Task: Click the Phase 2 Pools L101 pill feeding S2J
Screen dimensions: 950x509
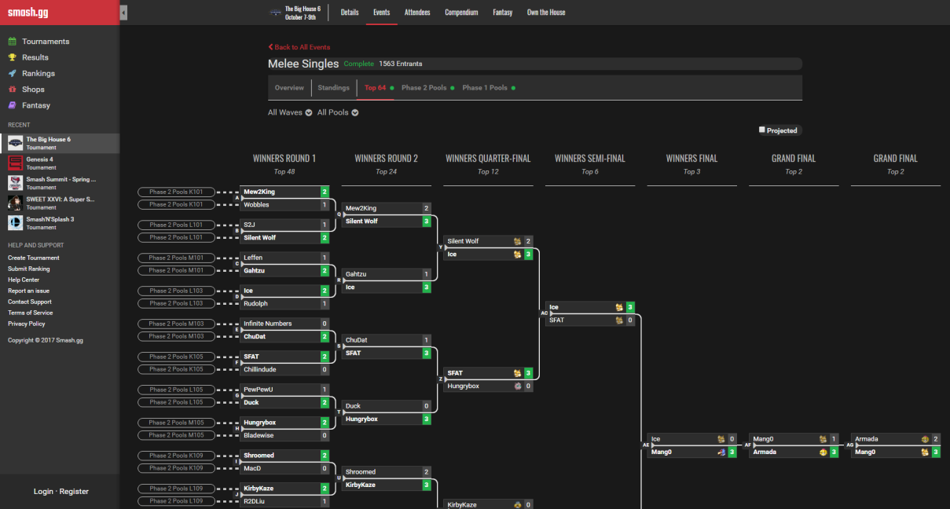Action: pos(176,225)
